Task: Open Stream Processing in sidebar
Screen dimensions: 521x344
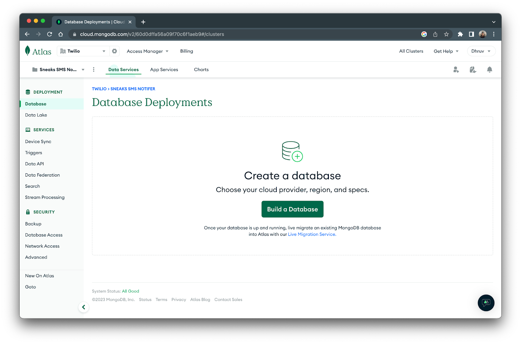Action: (x=45, y=197)
